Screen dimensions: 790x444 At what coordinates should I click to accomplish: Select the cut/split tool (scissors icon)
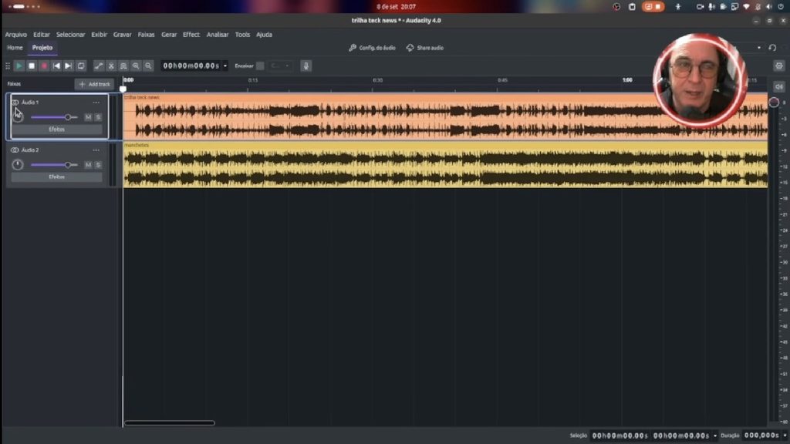coord(111,66)
